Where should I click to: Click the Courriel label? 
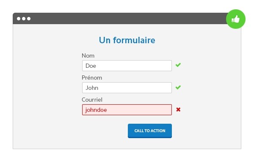[x=92, y=100]
